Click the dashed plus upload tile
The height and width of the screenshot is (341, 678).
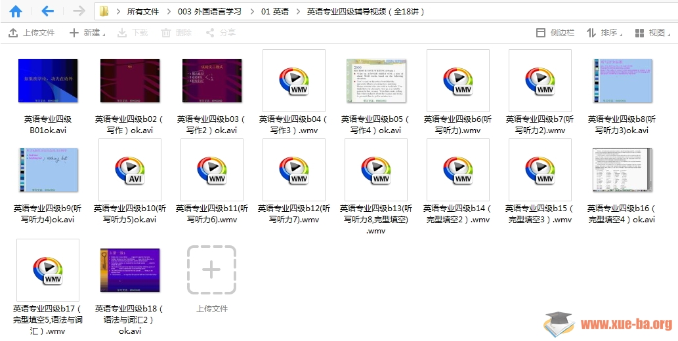212,270
